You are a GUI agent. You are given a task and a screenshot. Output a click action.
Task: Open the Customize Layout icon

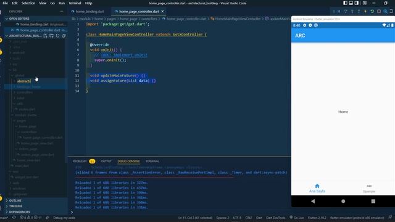click(365, 3)
